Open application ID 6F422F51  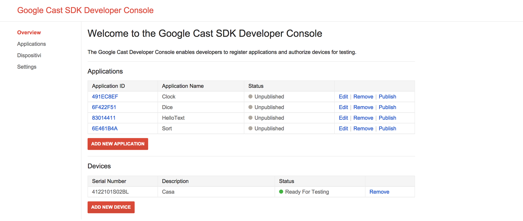(x=104, y=107)
